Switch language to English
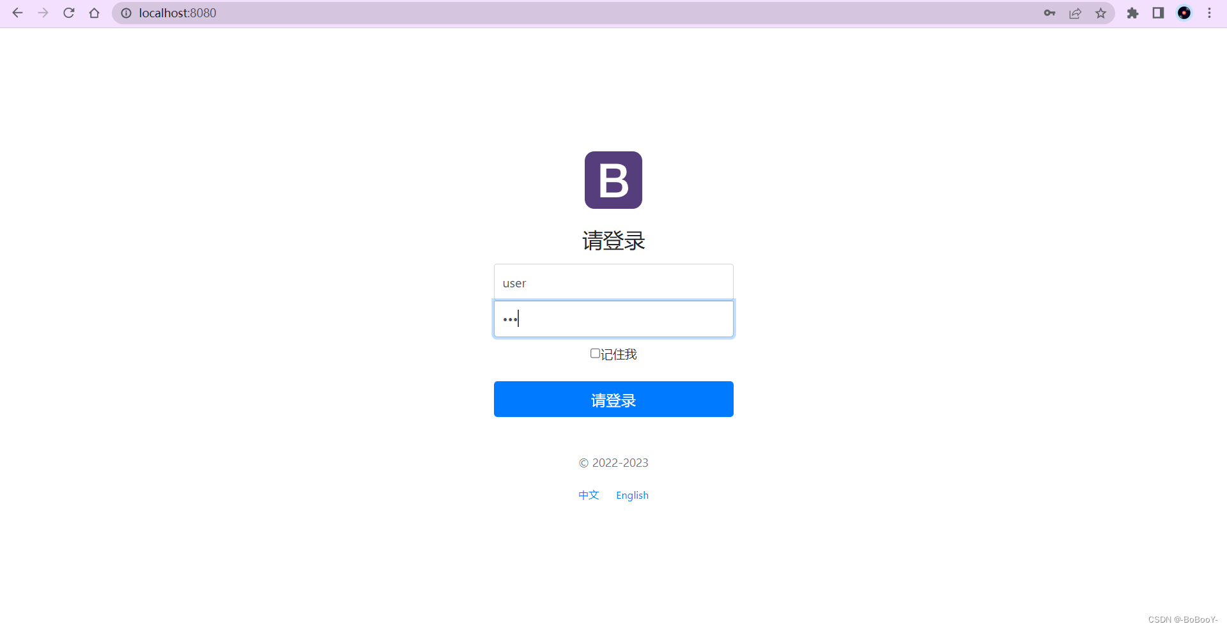 (632, 495)
